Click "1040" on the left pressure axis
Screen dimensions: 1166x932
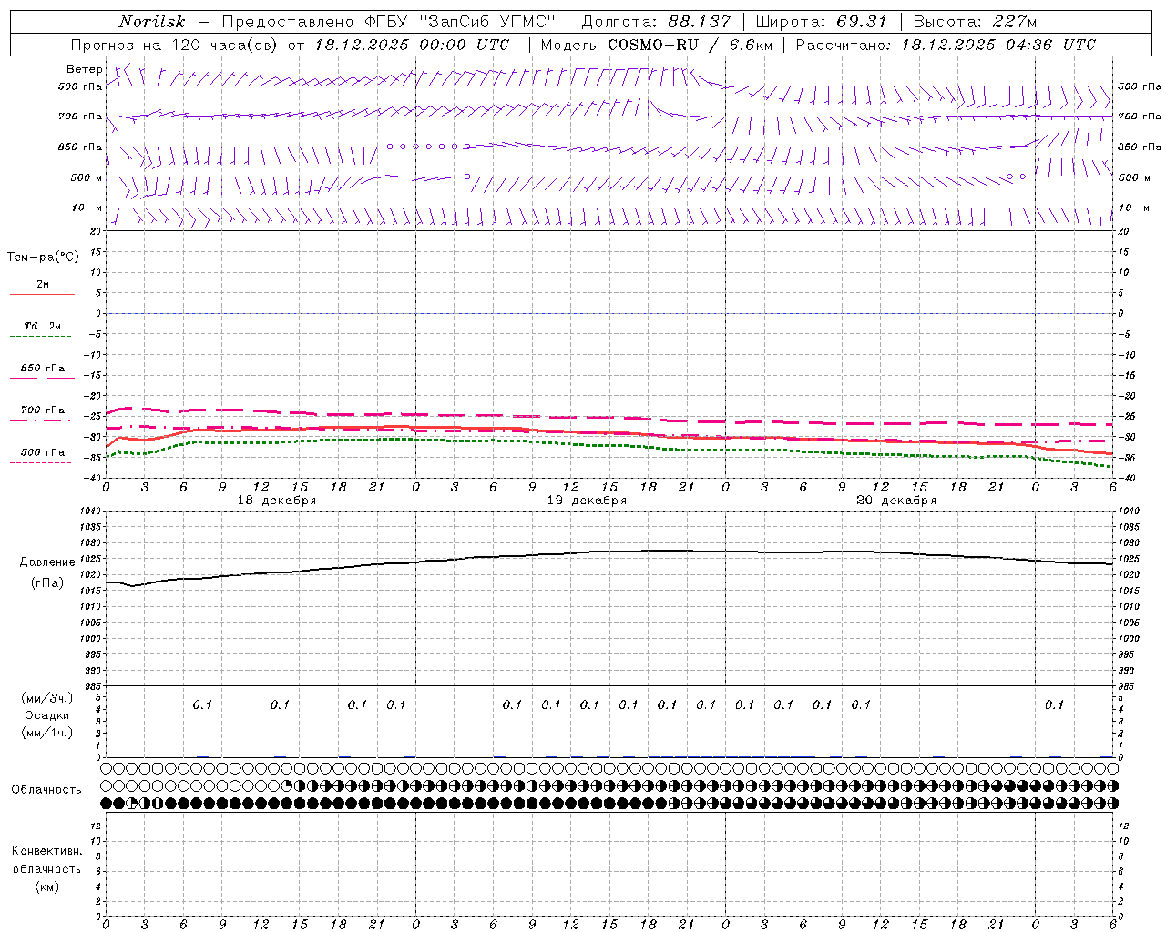click(88, 511)
